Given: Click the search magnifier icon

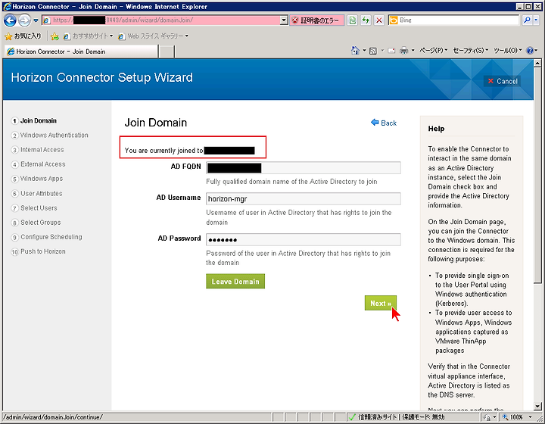Looking at the screenshot, I should (x=527, y=20).
